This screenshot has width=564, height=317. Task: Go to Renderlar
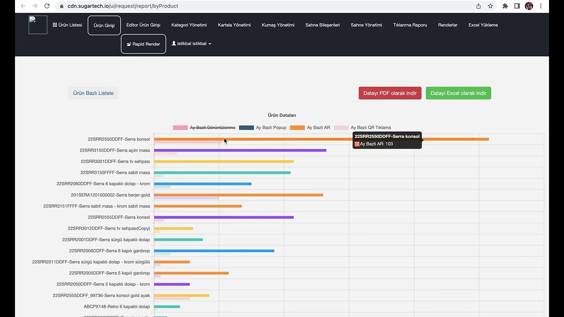click(448, 25)
